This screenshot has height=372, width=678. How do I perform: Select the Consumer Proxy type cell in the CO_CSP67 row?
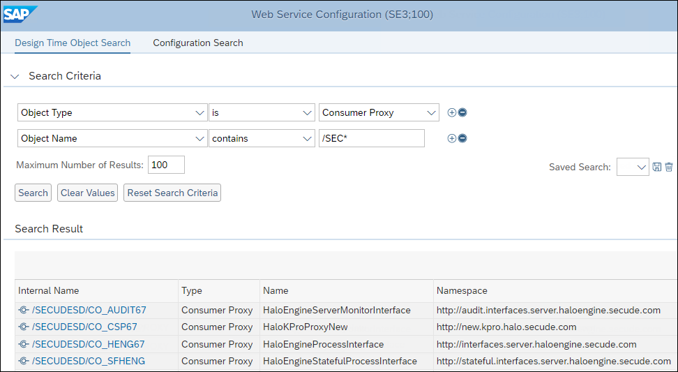pyautogui.click(x=219, y=327)
